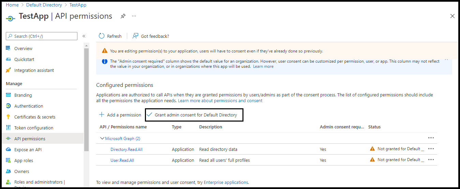
Task: Click the TestApp breadcrumb link
Action: pyautogui.click(x=78, y=5)
